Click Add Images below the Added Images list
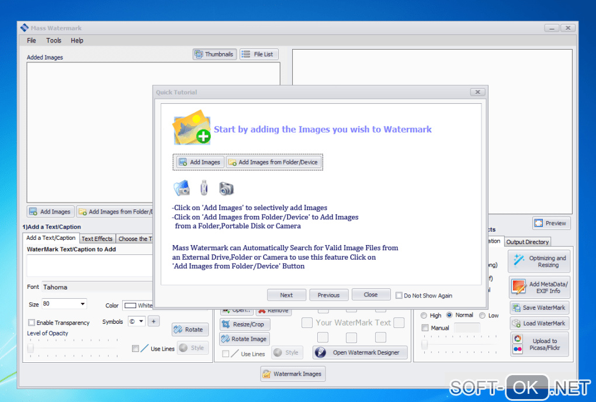Screen dimensions: 596x402 pyautogui.click(x=51, y=211)
